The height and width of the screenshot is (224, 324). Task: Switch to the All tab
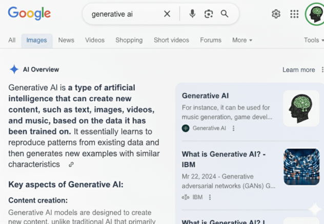pos(12,40)
